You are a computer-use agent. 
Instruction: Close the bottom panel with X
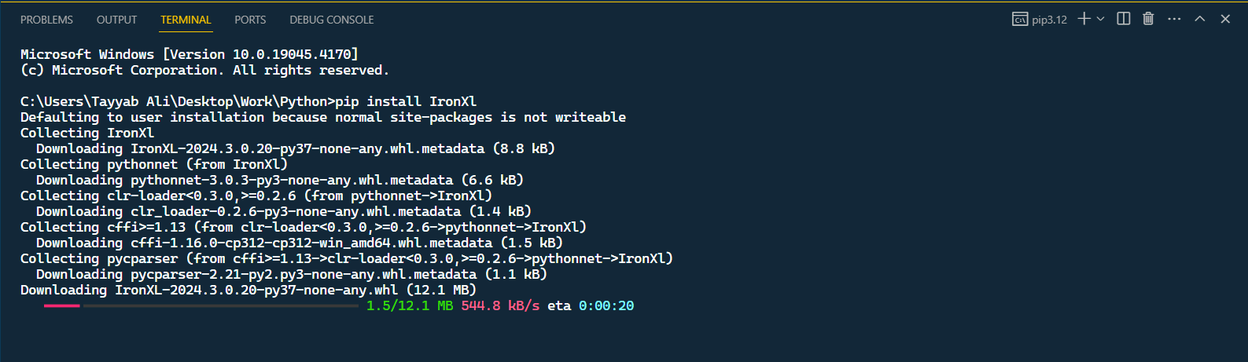pyautogui.click(x=1225, y=19)
